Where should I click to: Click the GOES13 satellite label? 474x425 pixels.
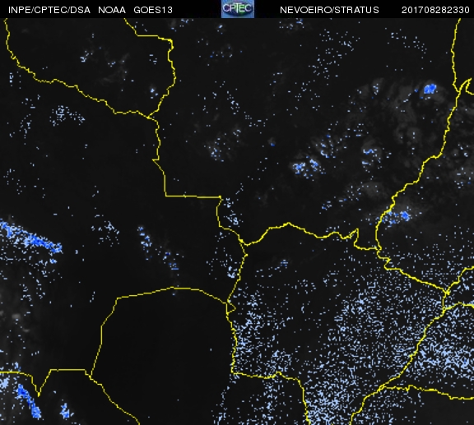click(153, 10)
